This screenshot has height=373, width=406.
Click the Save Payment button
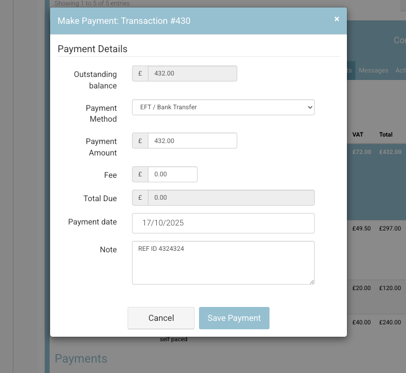[234, 318]
